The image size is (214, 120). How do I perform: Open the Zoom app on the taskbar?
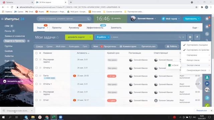pyautogui.click(x=61, y=117)
